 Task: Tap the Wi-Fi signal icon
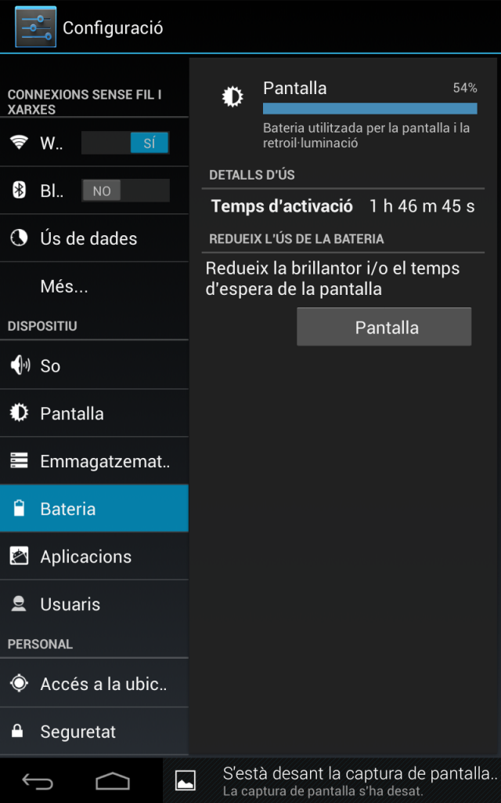(x=19, y=143)
